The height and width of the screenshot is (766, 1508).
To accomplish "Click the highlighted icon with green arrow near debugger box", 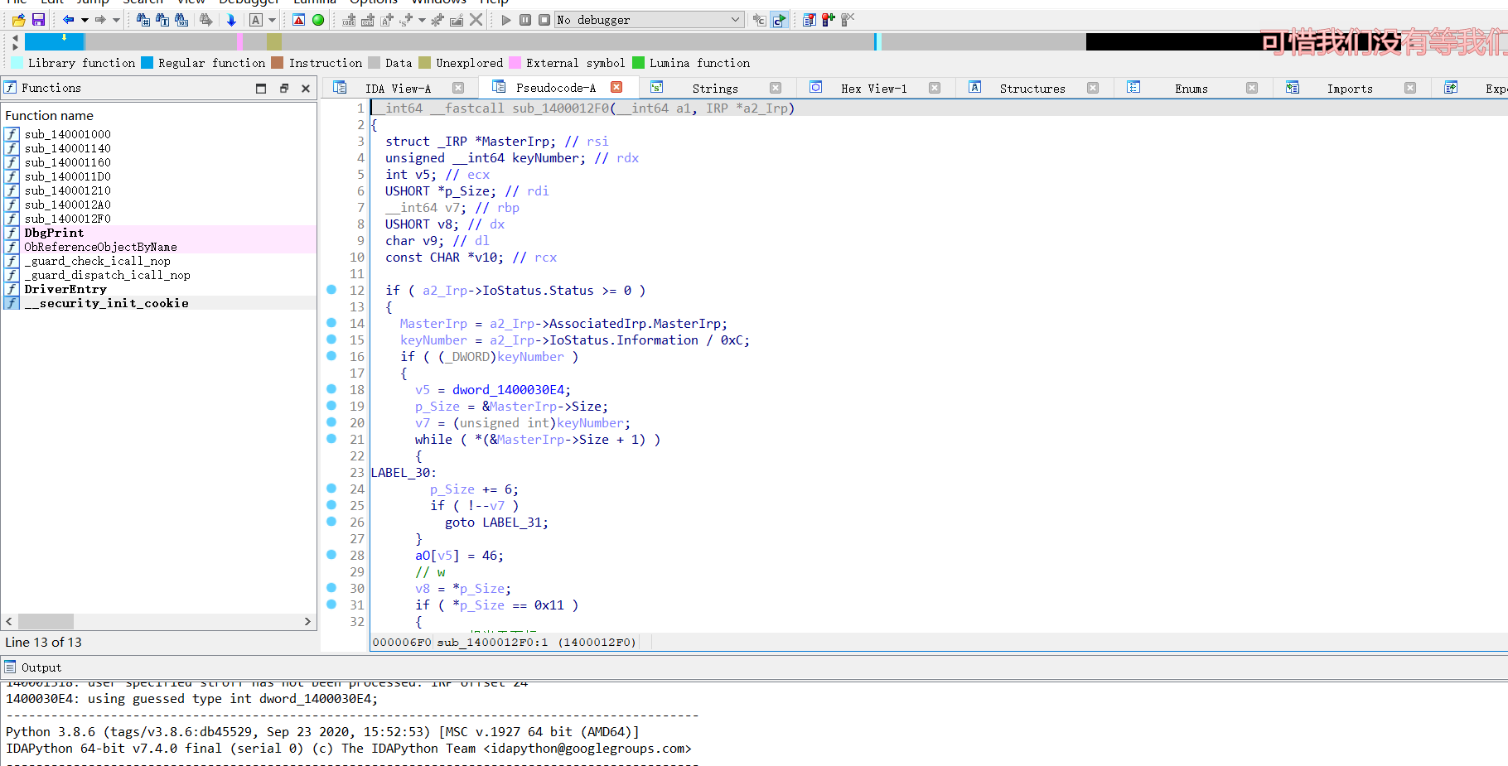I will [x=779, y=20].
